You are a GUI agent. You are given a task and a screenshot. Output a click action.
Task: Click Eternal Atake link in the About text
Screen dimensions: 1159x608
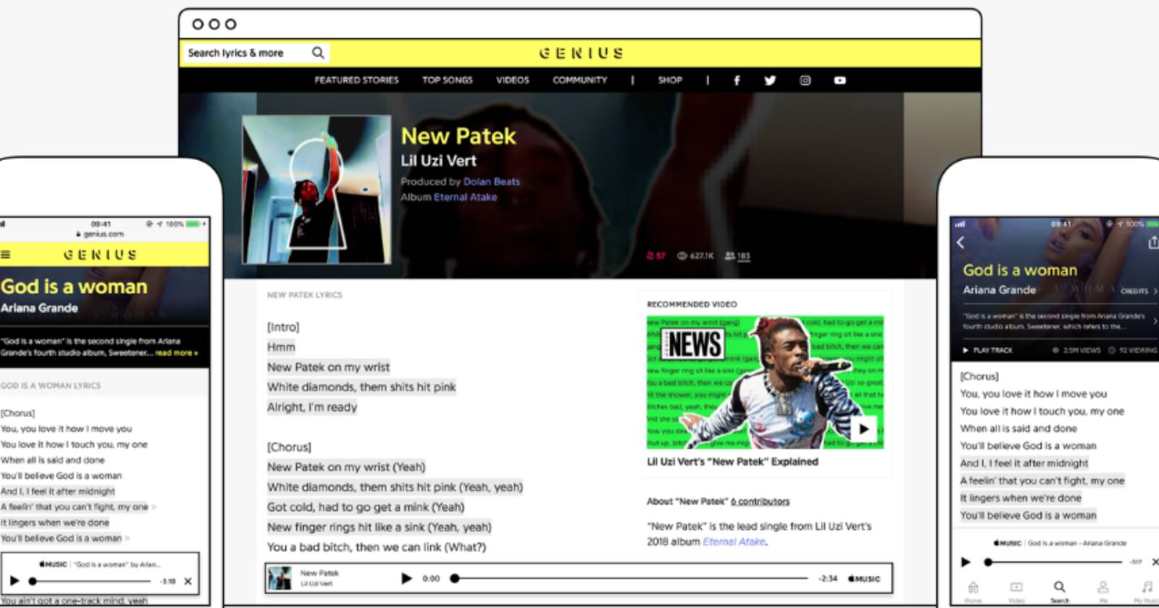pyautogui.click(x=734, y=541)
